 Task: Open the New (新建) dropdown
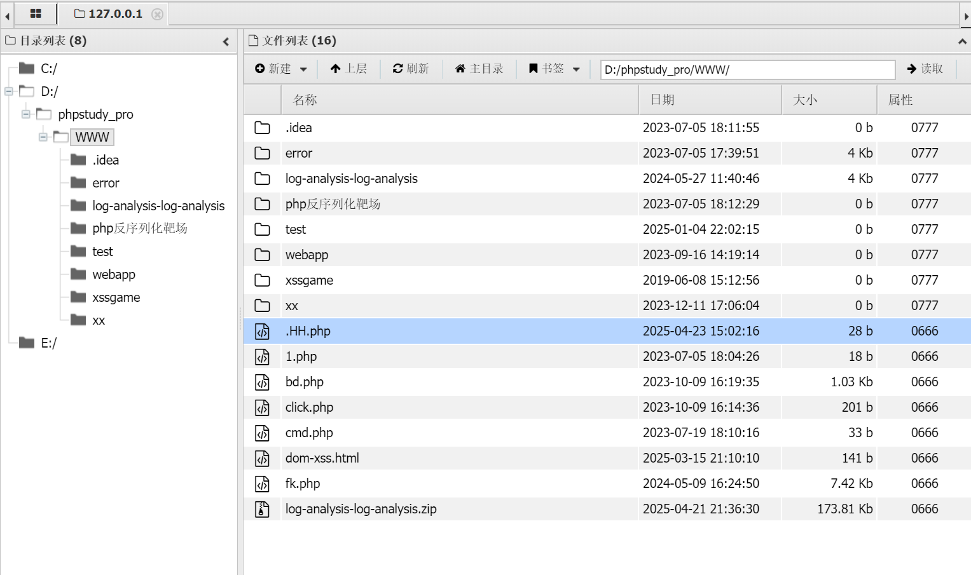(x=281, y=69)
